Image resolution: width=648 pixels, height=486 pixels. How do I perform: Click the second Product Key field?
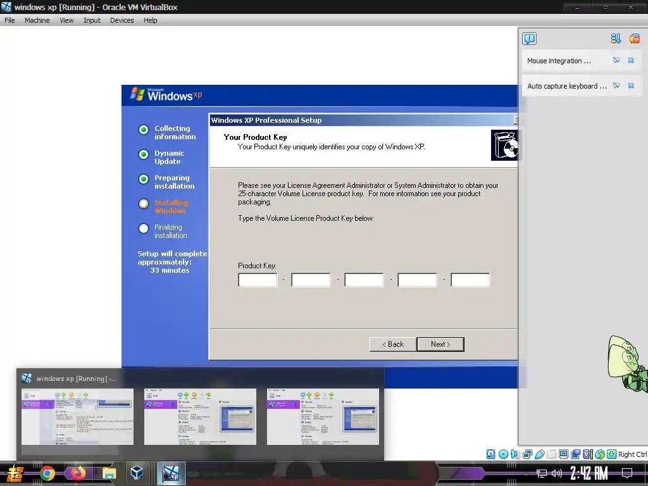(x=311, y=280)
